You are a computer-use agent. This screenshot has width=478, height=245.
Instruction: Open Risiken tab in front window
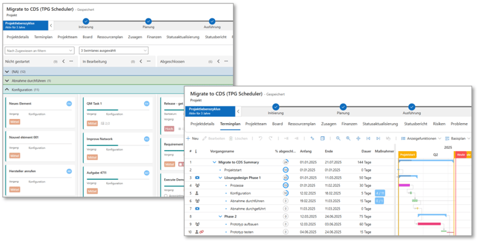pos(439,124)
